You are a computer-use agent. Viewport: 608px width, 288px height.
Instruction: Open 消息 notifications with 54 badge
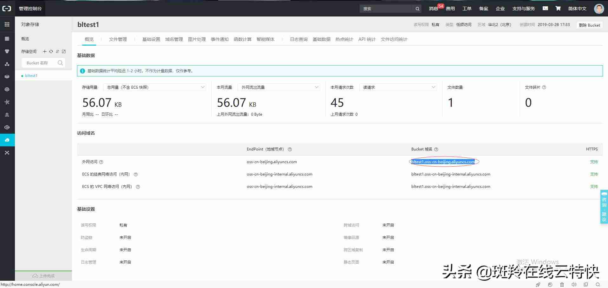[434, 9]
